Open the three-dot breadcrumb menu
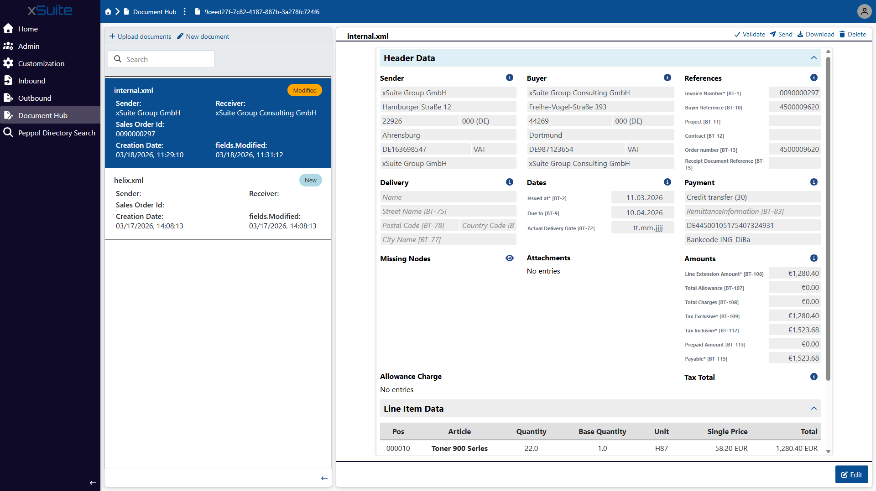The image size is (876, 491). pyautogui.click(x=184, y=12)
